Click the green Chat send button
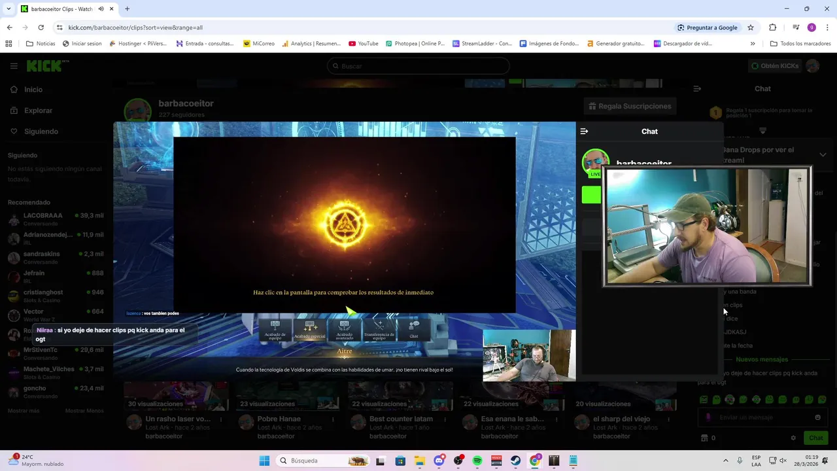The width and height of the screenshot is (837, 471). pyautogui.click(x=816, y=438)
